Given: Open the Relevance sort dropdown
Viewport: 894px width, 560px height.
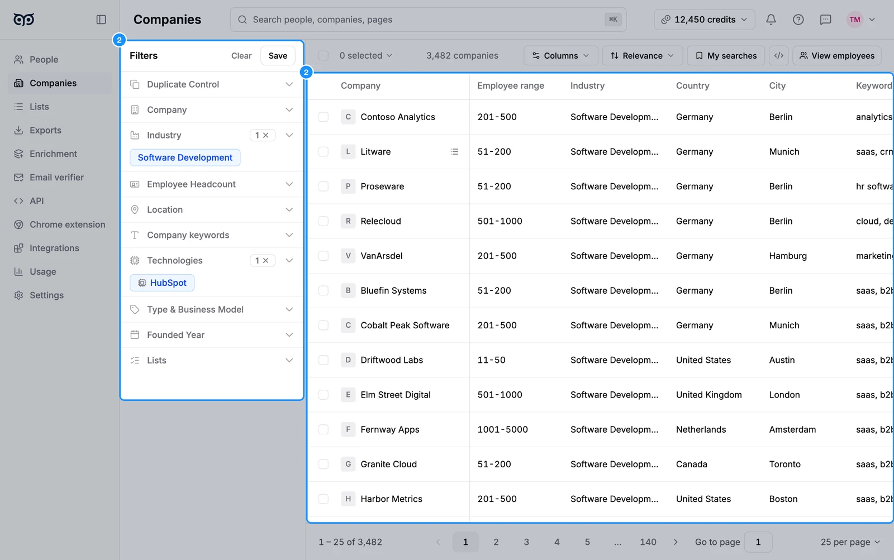Looking at the screenshot, I should tap(642, 56).
